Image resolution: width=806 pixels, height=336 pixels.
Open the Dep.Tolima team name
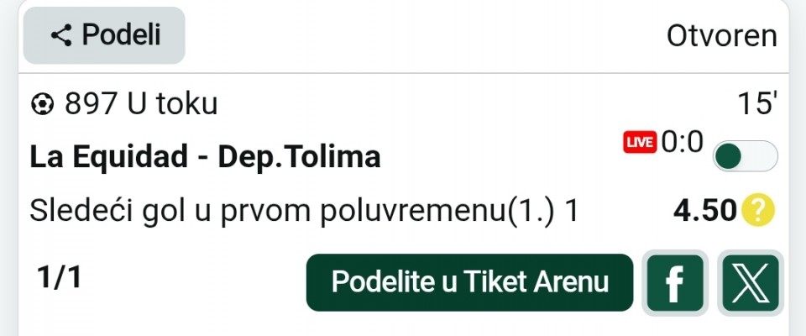pos(299,156)
